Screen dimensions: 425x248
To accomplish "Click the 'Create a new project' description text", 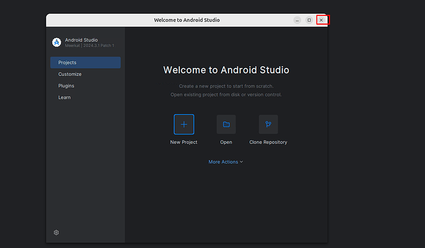I will pyautogui.click(x=226, y=86).
